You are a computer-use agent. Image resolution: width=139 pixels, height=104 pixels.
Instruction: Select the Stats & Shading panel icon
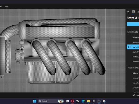(x=133, y=12)
